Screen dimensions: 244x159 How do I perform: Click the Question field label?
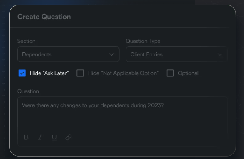coord(28,91)
